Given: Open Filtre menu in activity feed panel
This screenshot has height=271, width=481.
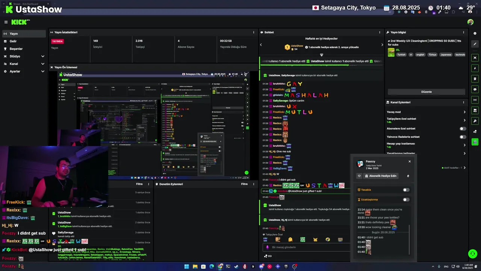Looking at the screenshot, I should click(x=139, y=184).
